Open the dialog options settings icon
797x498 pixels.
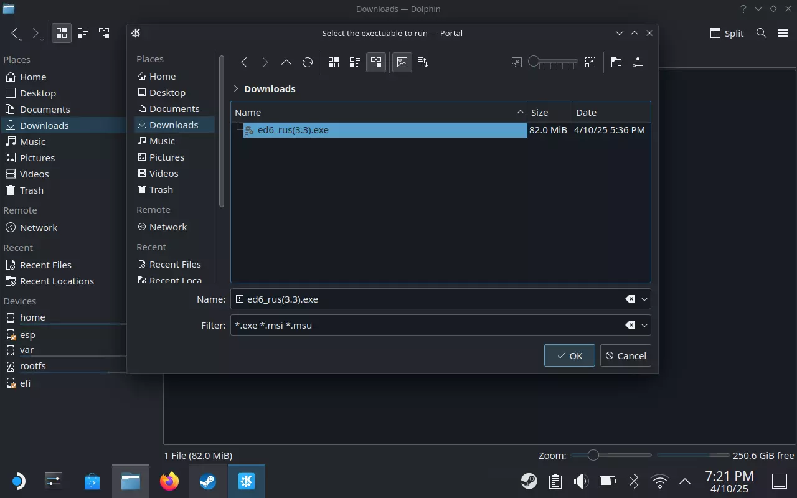coord(637,62)
